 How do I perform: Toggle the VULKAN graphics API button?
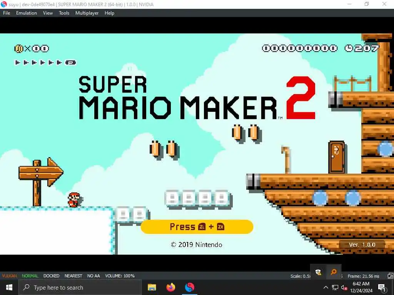click(x=9, y=276)
